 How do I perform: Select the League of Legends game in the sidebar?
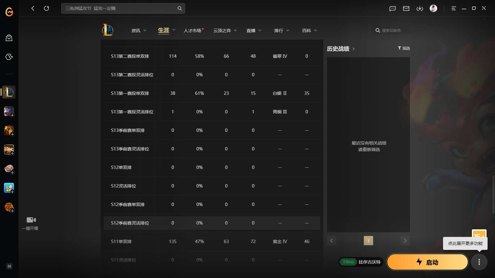pyautogui.click(x=9, y=92)
